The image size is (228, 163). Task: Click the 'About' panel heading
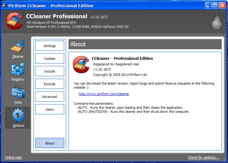(78, 44)
